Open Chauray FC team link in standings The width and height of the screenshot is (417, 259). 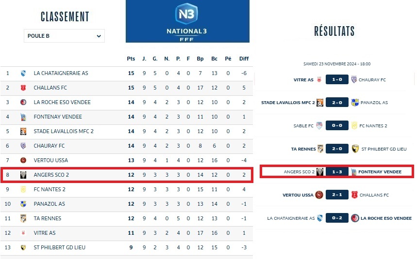(x=49, y=146)
